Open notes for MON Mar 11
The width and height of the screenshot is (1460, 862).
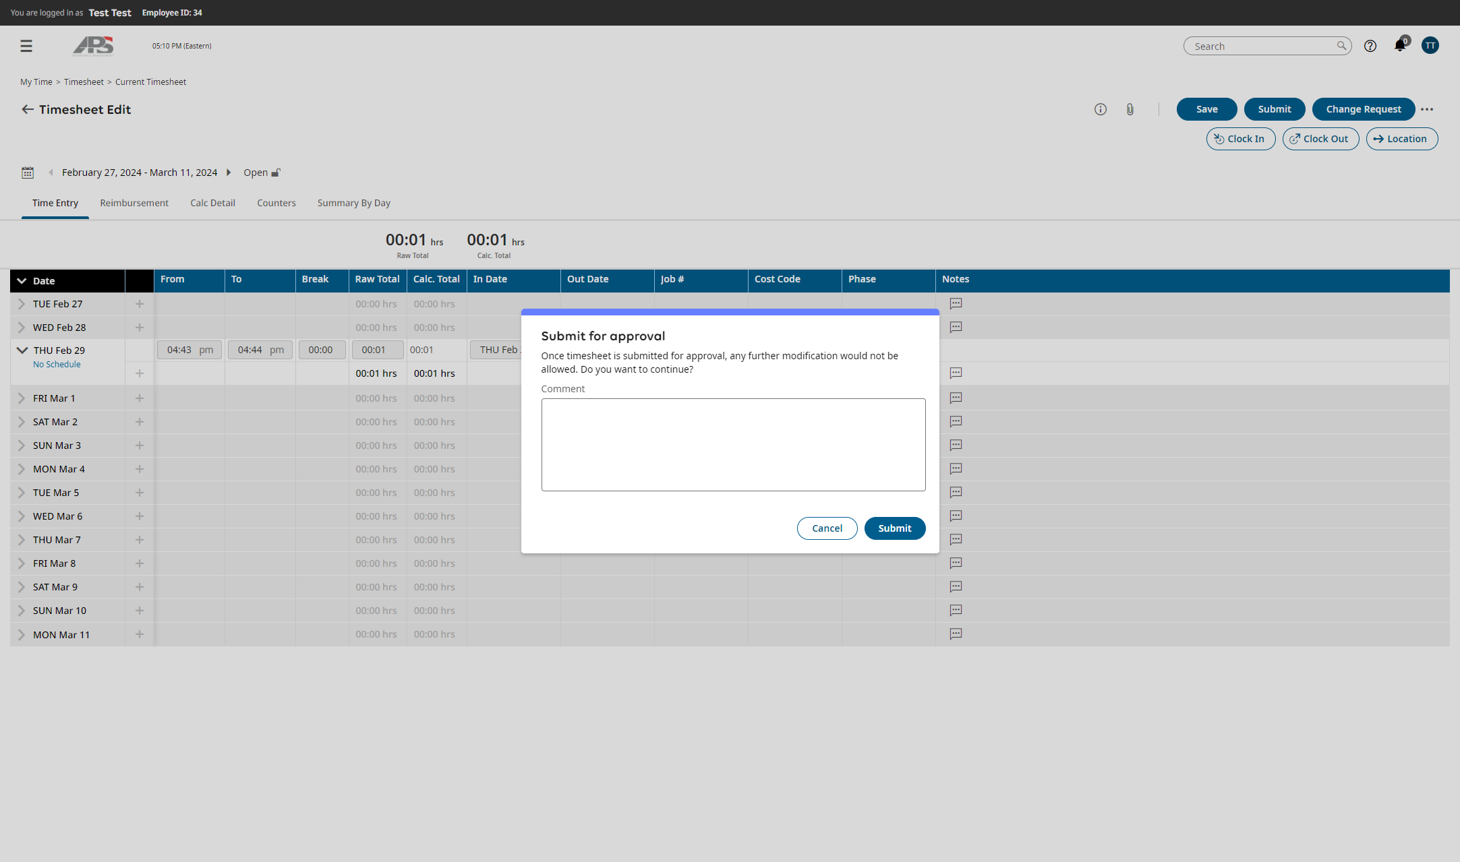click(x=956, y=634)
